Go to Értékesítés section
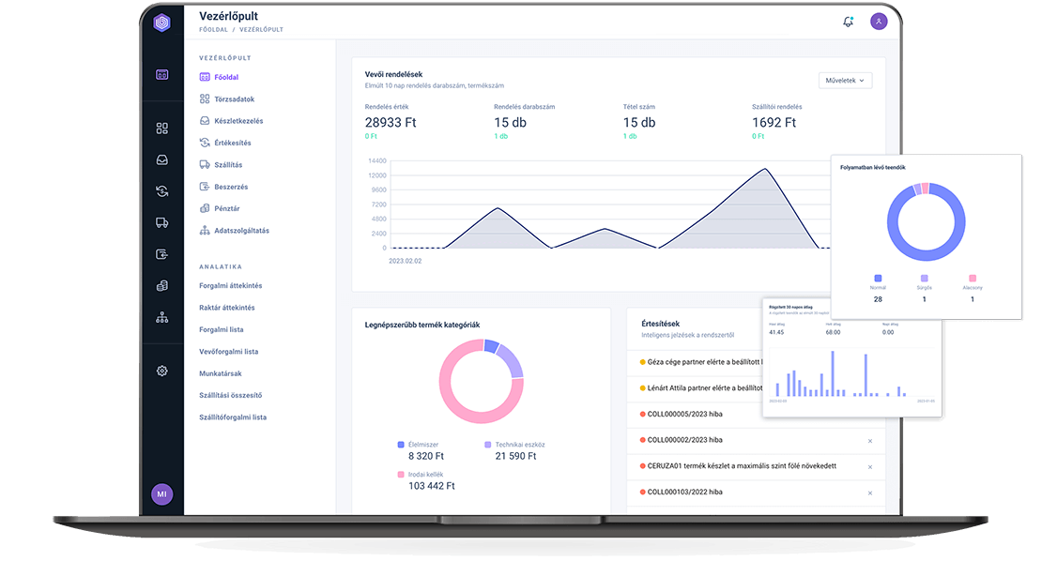This screenshot has height=561, width=1042. tap(232, 143)
